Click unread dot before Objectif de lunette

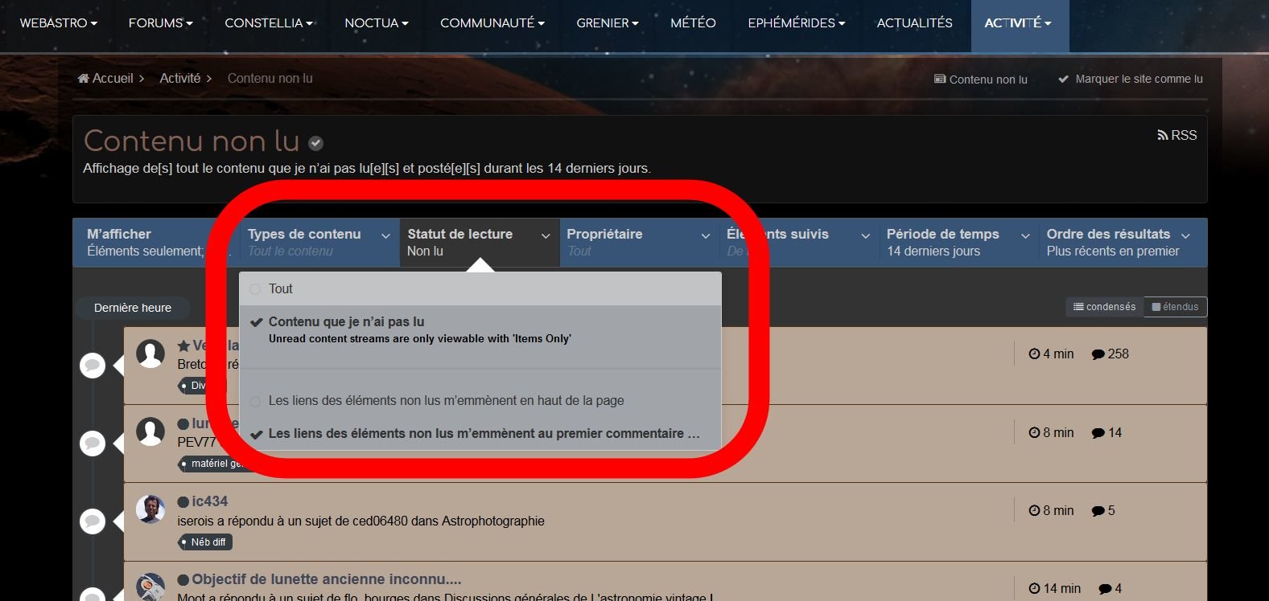pos(183,580)
